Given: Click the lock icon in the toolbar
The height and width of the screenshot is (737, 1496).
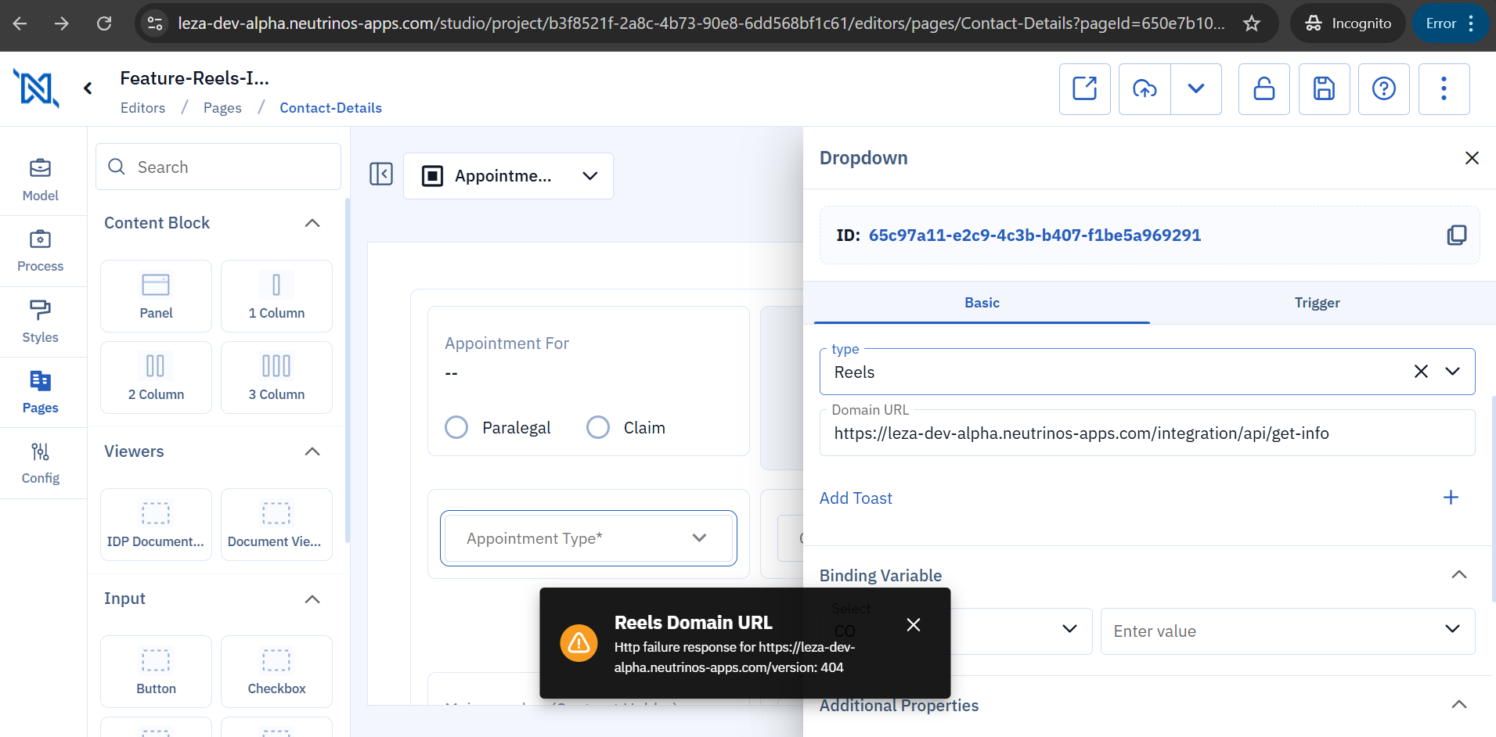Looking at the screenshot, I should 1263,89.
